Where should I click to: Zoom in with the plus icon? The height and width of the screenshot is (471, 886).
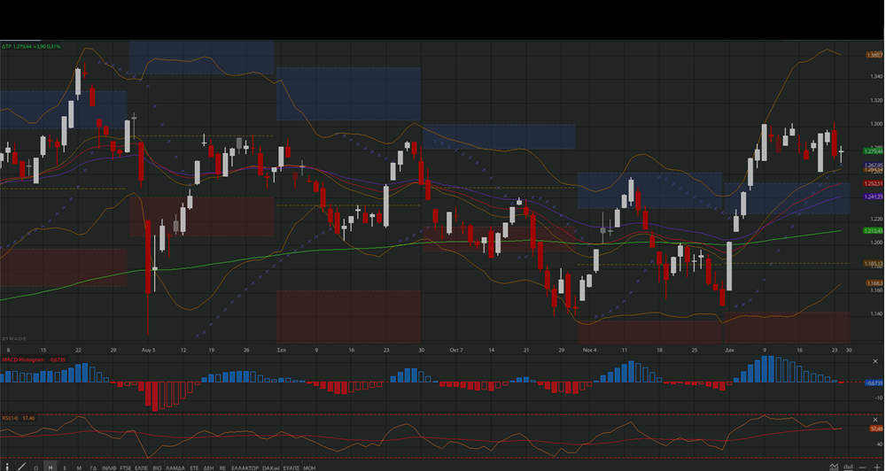[877, 467]
